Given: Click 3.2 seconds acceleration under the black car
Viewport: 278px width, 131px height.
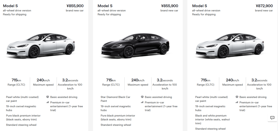Looking at the screenshot, I should click(165, 80).
